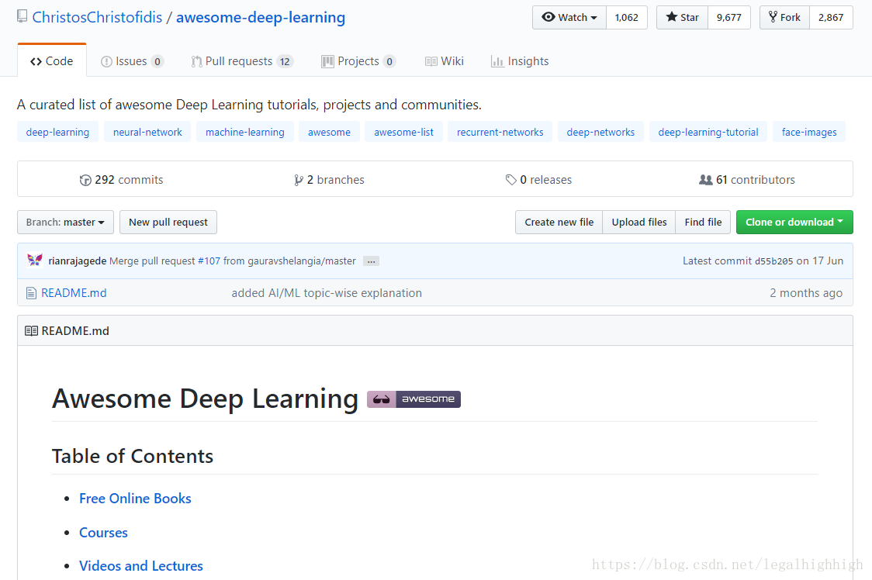The width and height of the screenshot is (872, 580).
Task: Click the Table of Contents heading
Action: click(133, 456)
